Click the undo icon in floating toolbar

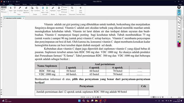(179, 28)
